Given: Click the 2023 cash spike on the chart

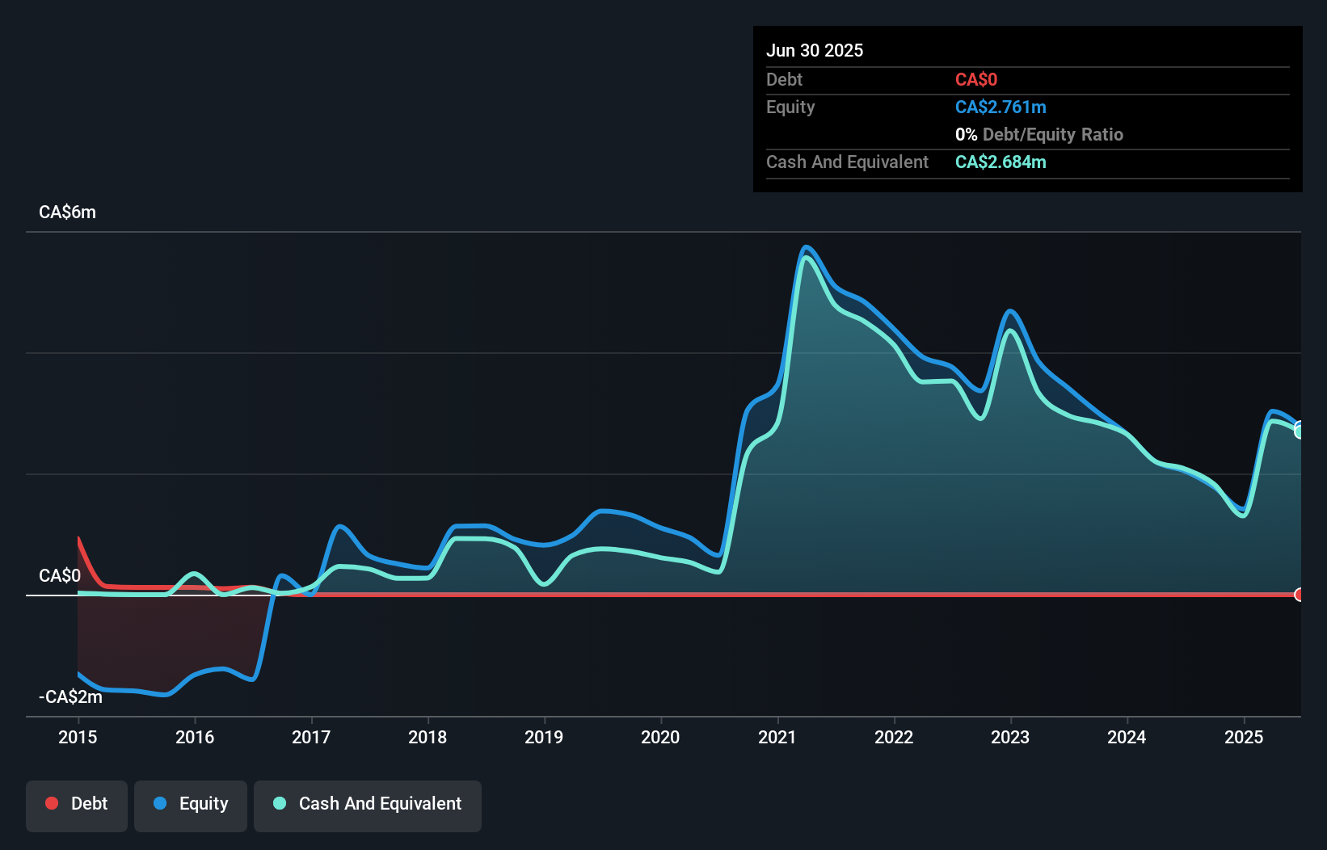Looking at the screenshot, I should (1009, 328).
